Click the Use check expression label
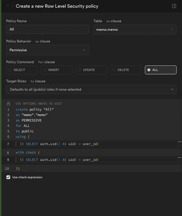Viewport: 182px width, 216px height. [x=27, y=177]
